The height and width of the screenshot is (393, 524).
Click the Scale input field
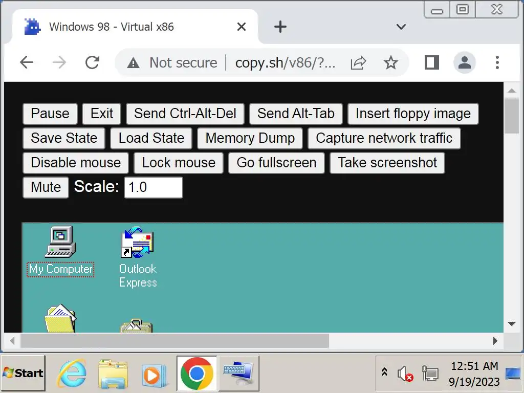click(154, 187)
